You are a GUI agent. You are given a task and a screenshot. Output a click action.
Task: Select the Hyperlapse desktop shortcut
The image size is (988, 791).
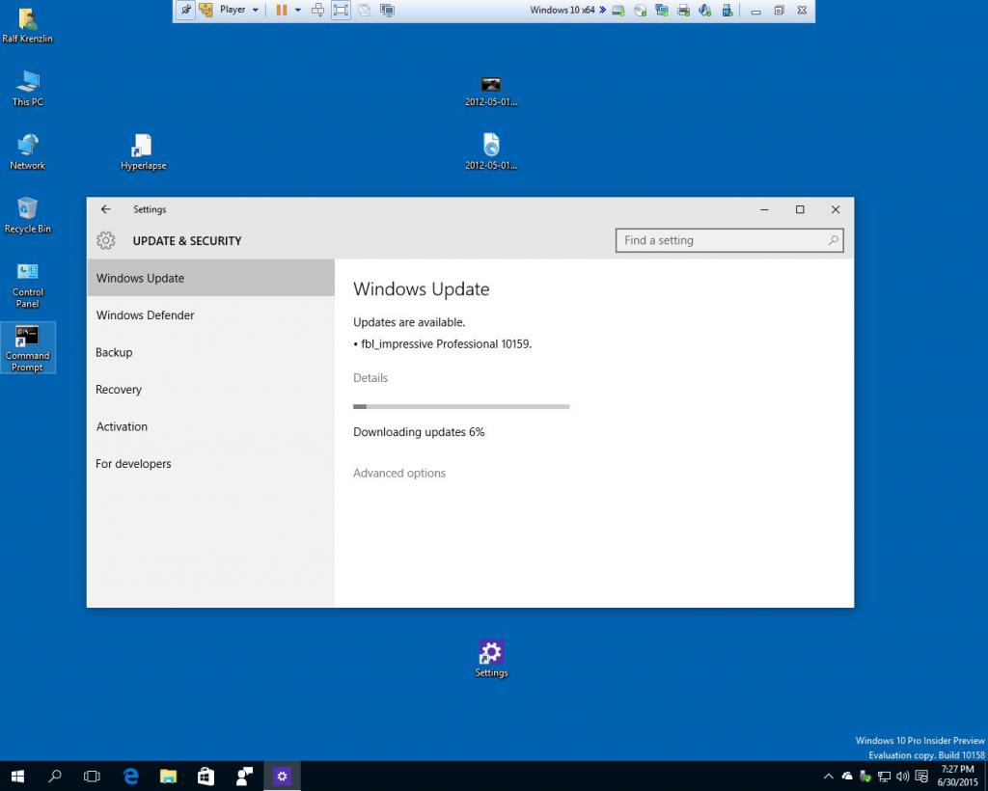point(143,151)
